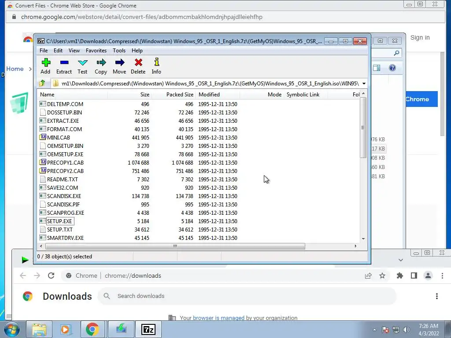The height and width of the screenshot is (338, 451).
Task: Run Test on the archive
Action: [x=82, y=66]
